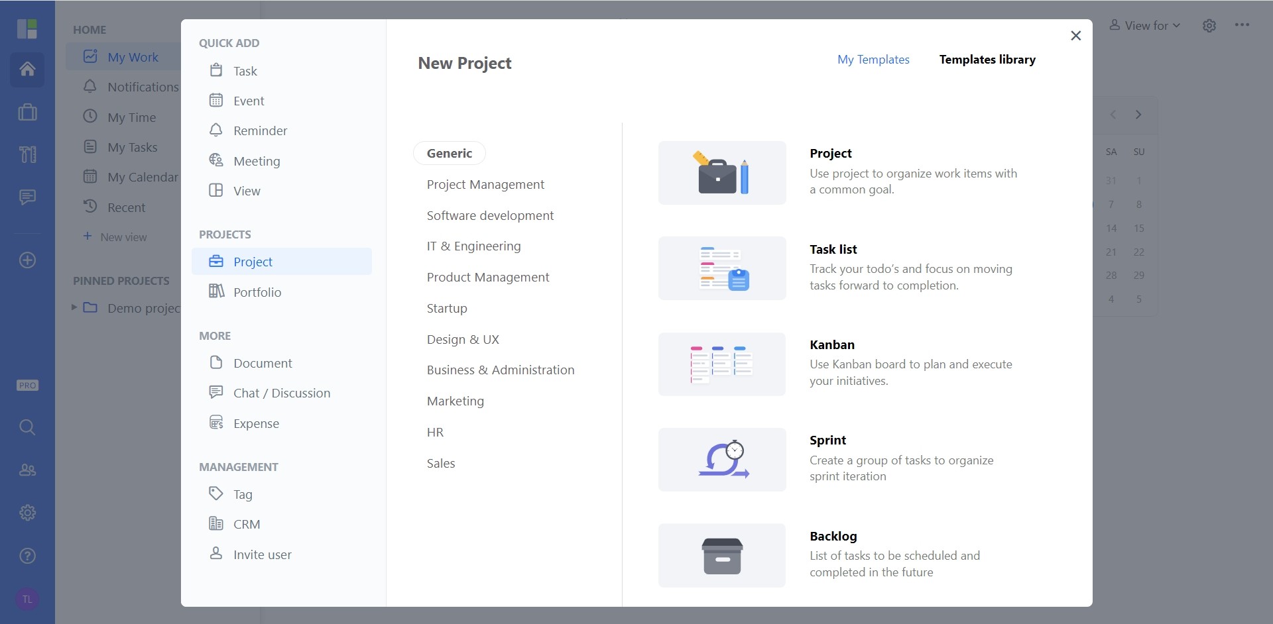Open search from the left rail
This screenshot has height=624, width=1273.
[27, 427]
